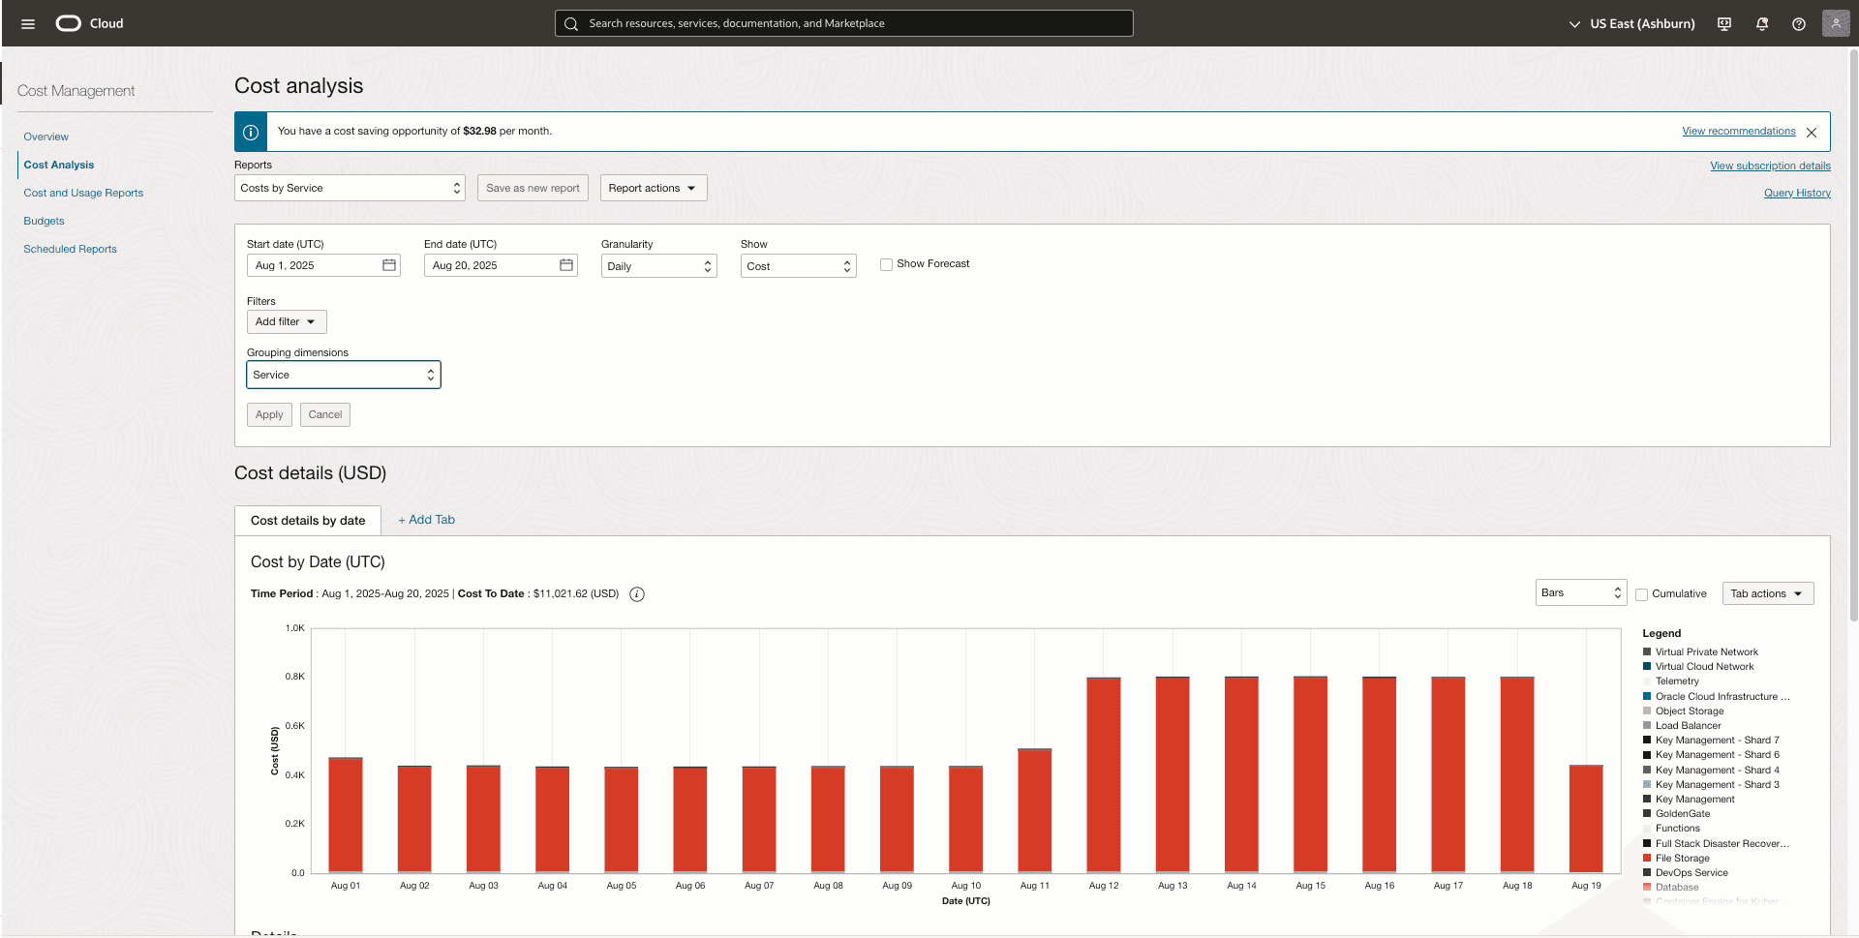Click the File Storage legend color swatch
The width and height of the screenshot is (1859, 938).
pyautogui.click(x=1646, y=858)
